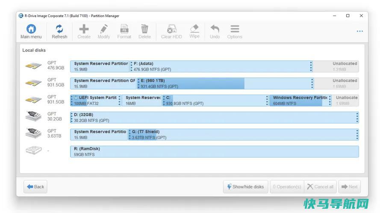Select the 476.9GB GPT disk icon
This screenshot has height=213, width=380.
[33, 66]
